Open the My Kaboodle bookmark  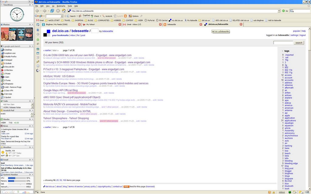click(x=191, y=20)
